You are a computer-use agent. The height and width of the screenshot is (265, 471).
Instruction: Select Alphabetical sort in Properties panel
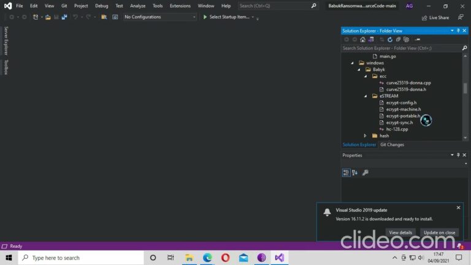pyautogui.click(x=354, y=172)
